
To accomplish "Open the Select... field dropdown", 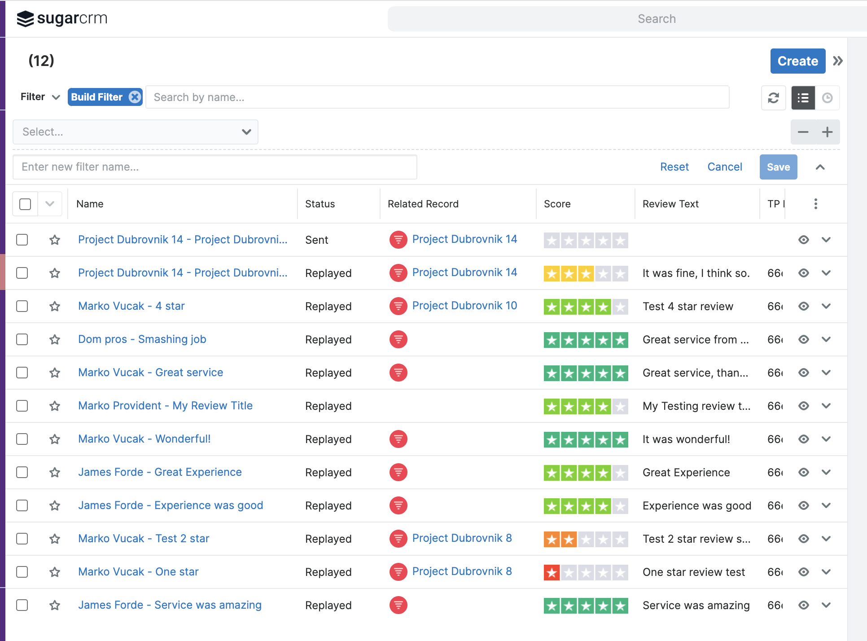I will [135, 132].
